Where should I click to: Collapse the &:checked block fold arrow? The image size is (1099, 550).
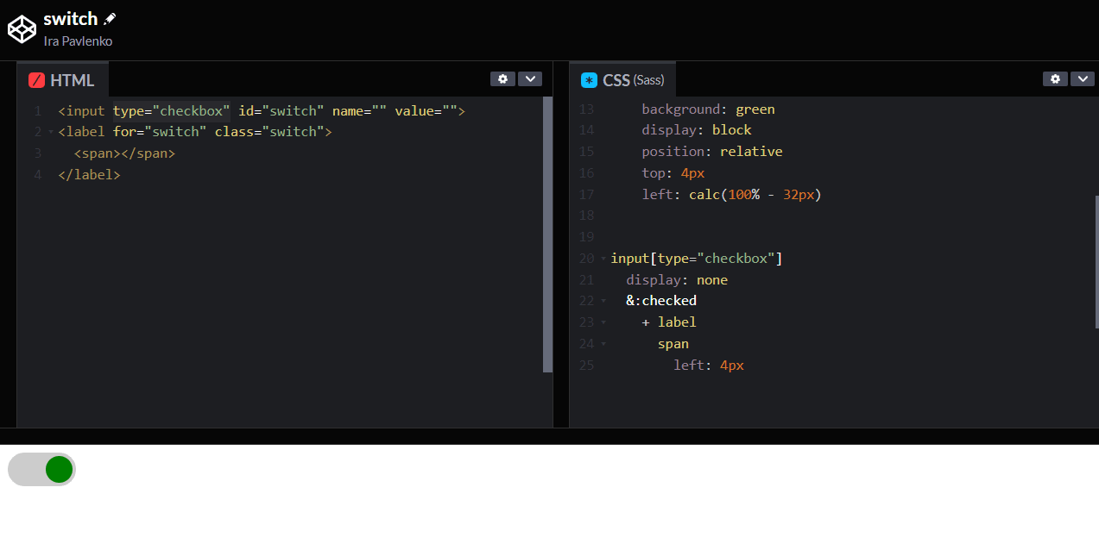coord(603,301)
